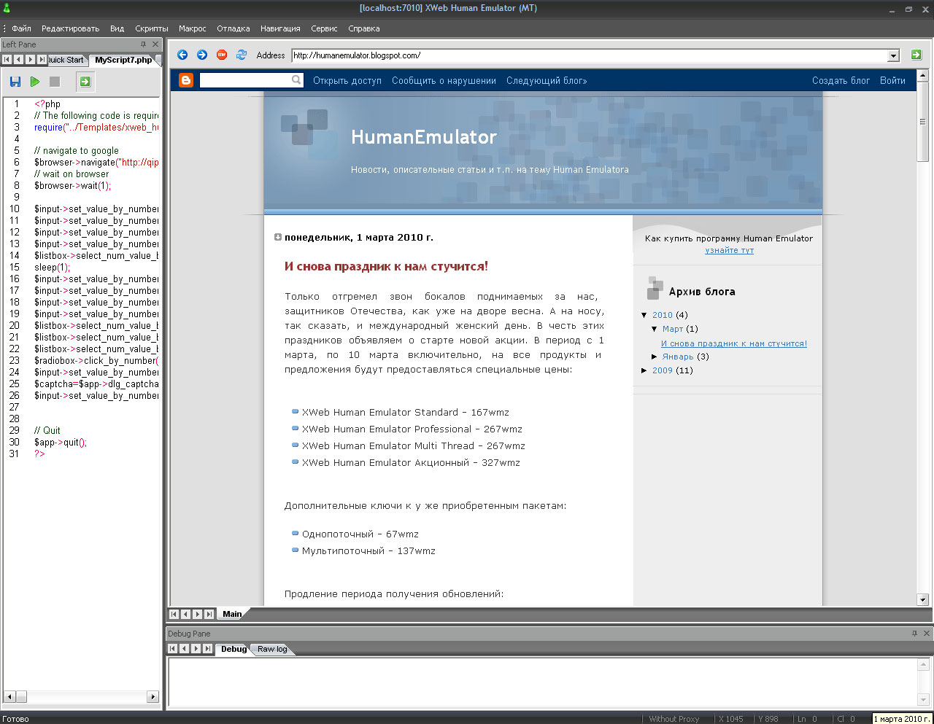Click the post options icon beside the date header
The height and width of the screenshot is (724, 934).
point(278,237)
